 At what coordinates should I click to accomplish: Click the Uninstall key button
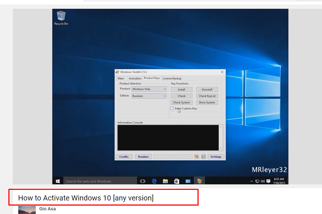[x=207, y=90]
